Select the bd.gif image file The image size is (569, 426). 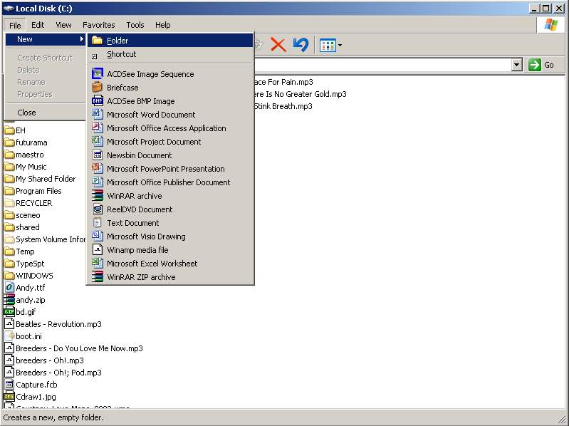tap(21, 312)
